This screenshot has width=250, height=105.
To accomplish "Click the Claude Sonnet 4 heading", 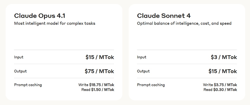I will pos(164,16).
